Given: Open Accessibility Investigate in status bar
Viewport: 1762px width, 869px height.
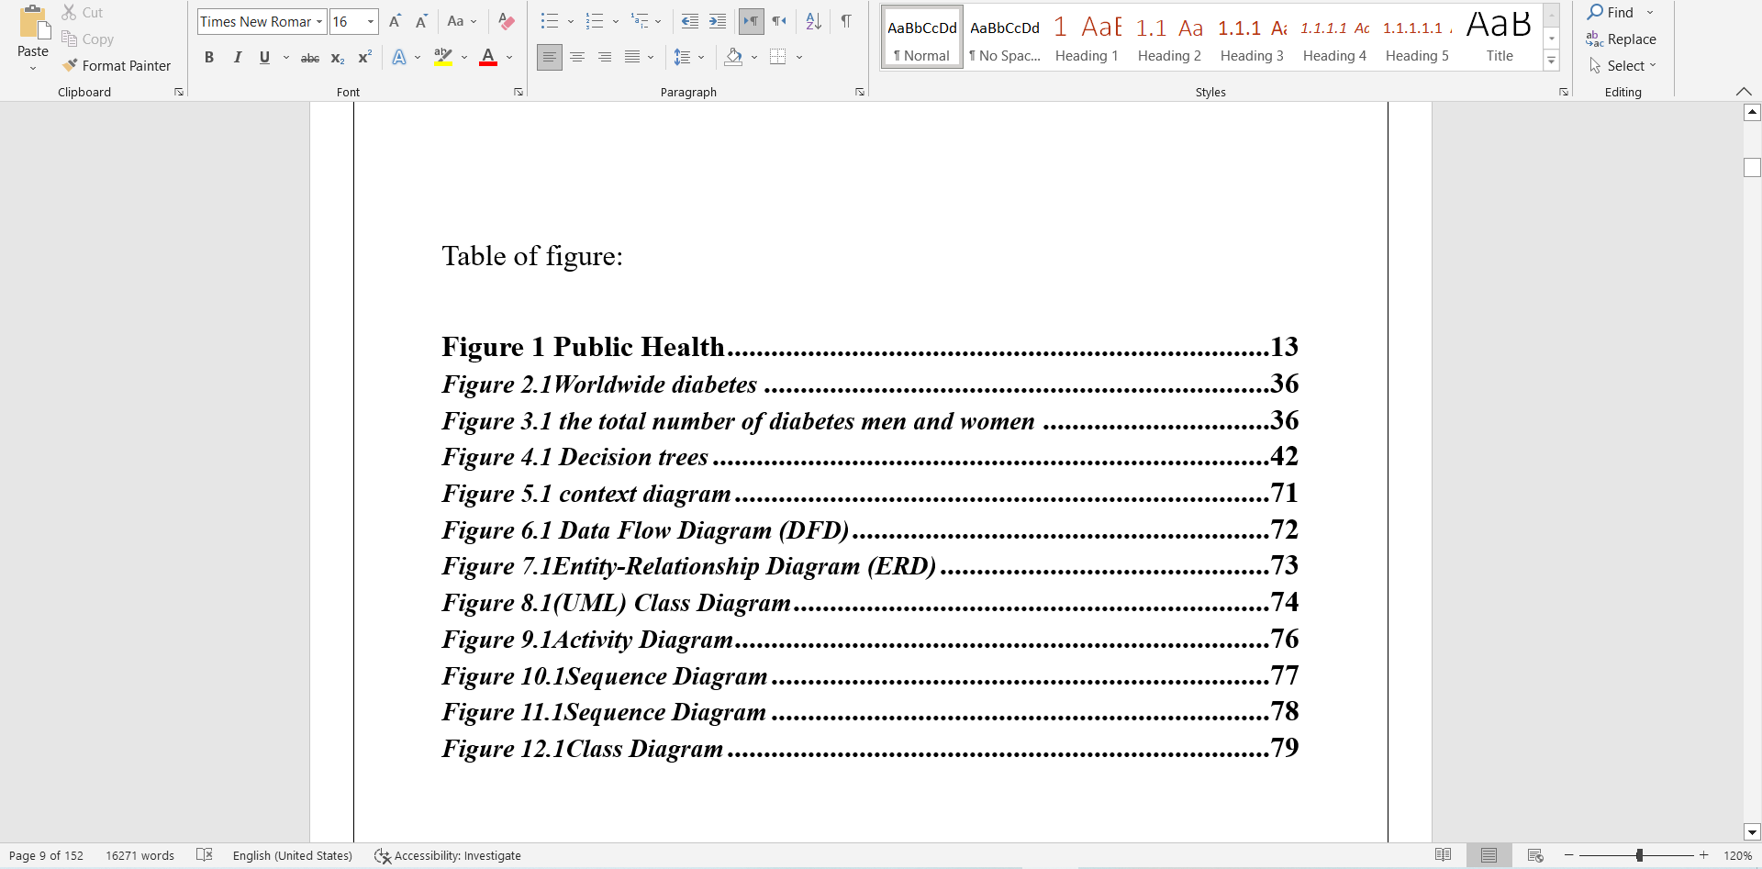Looking at the screenshot, I should coord(448,855).
